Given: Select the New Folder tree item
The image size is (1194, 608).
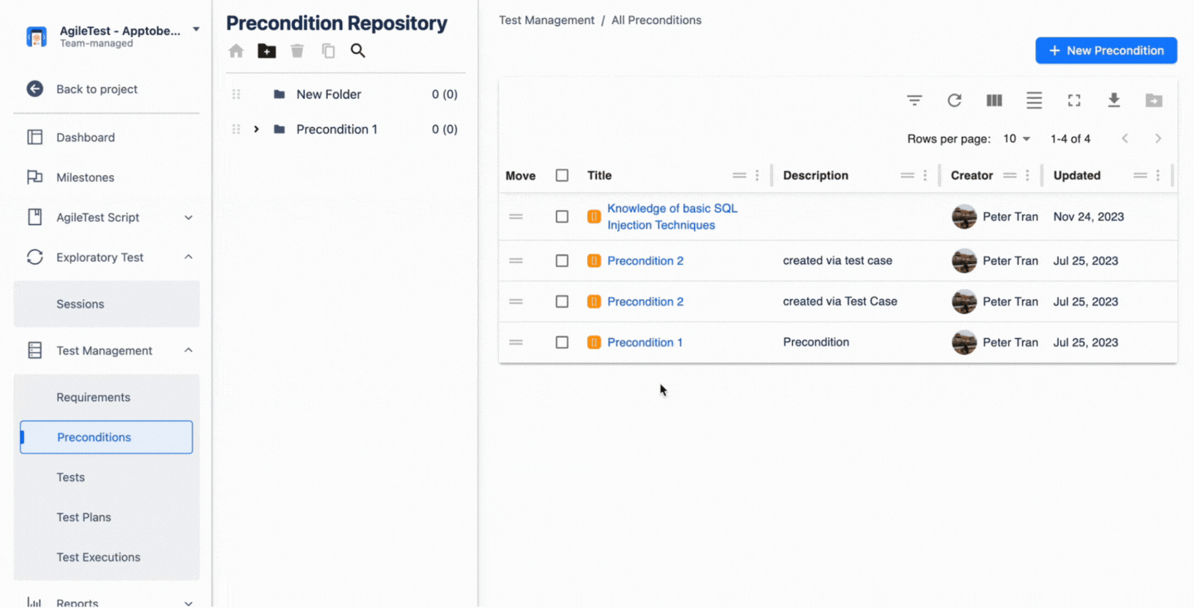Looking at the screenshot, I should 329,95.
